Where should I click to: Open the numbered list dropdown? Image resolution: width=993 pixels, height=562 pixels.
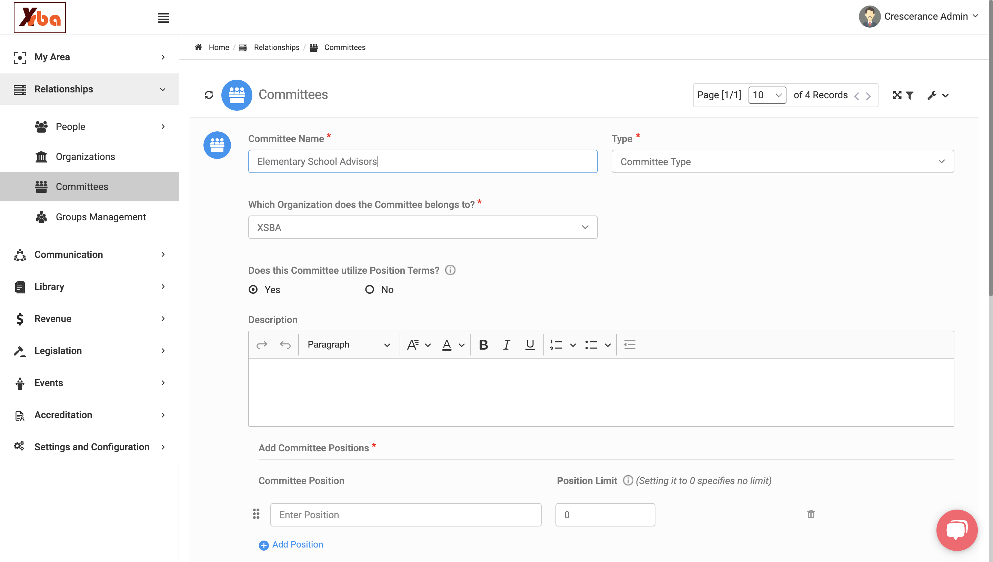(563, 345)
